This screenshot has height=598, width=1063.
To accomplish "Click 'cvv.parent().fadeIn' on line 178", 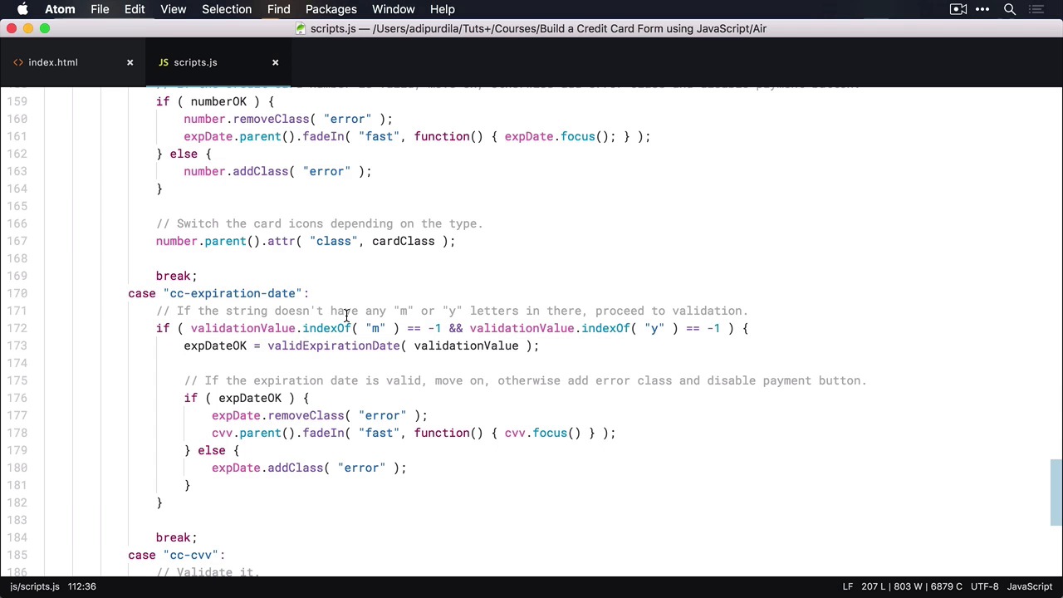I will pos(278,433).
